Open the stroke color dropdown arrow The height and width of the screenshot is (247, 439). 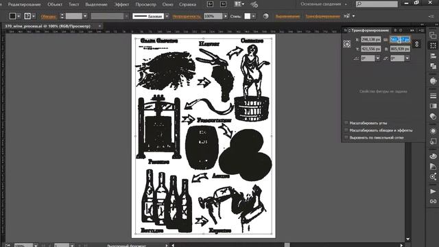click(x=34, y=16)
